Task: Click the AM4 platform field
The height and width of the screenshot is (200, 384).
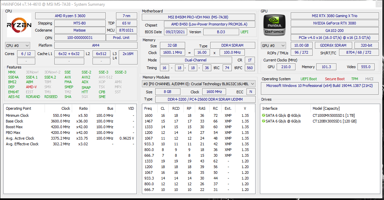Action: click(x=96, y=45)
